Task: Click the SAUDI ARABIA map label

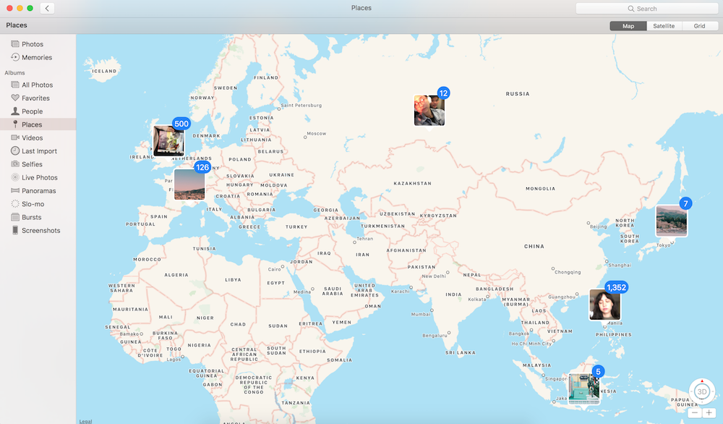Action: tap(332, 291)
